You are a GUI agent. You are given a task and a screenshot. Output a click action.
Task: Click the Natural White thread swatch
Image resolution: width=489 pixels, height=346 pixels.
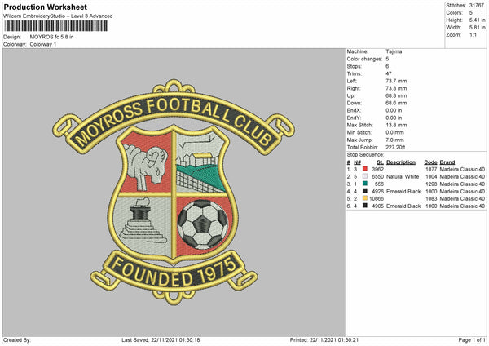pyautogui.click(x=365, y=176)
